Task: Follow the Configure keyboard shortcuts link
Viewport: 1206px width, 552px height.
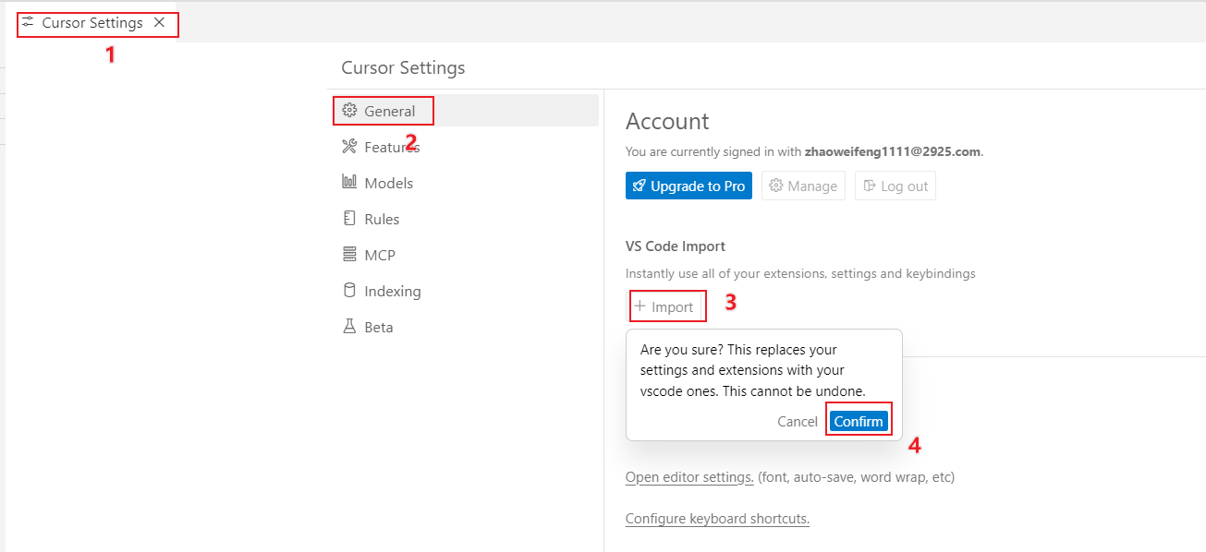Action: (717, 519)
